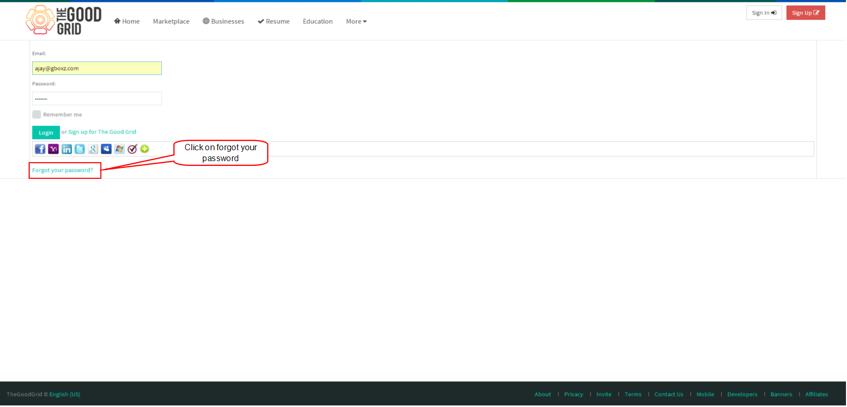
Task: Sign in with the LinkedIn icon
Action: (67, 149)
